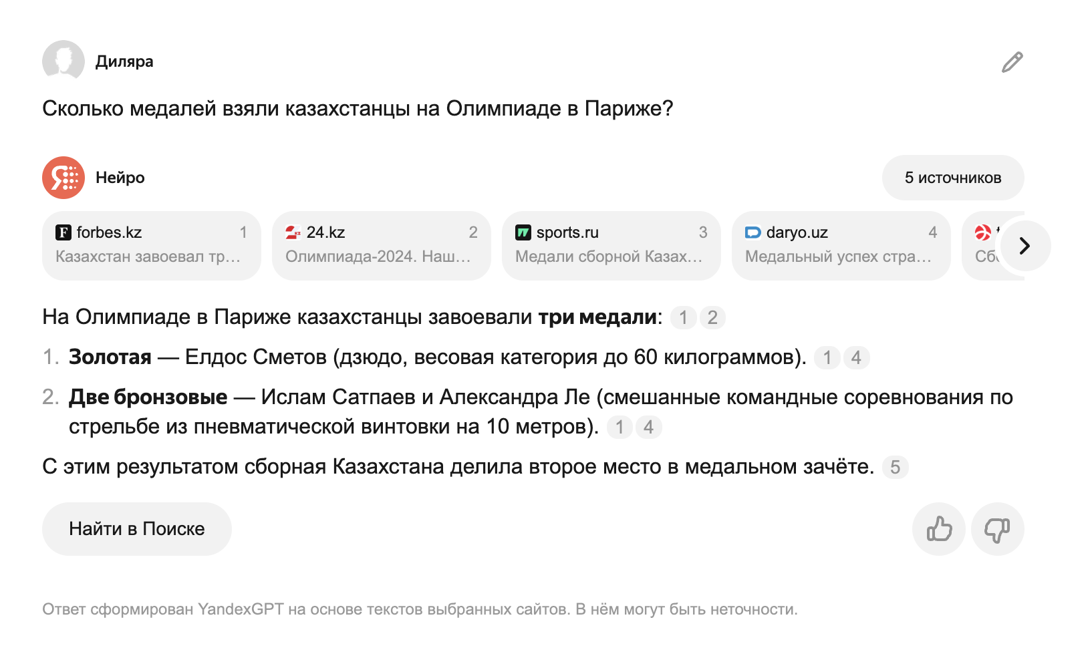Click citation 1 after '10 метров'
This screenshot has width=1092, height=672.
(x=620, y=427)
